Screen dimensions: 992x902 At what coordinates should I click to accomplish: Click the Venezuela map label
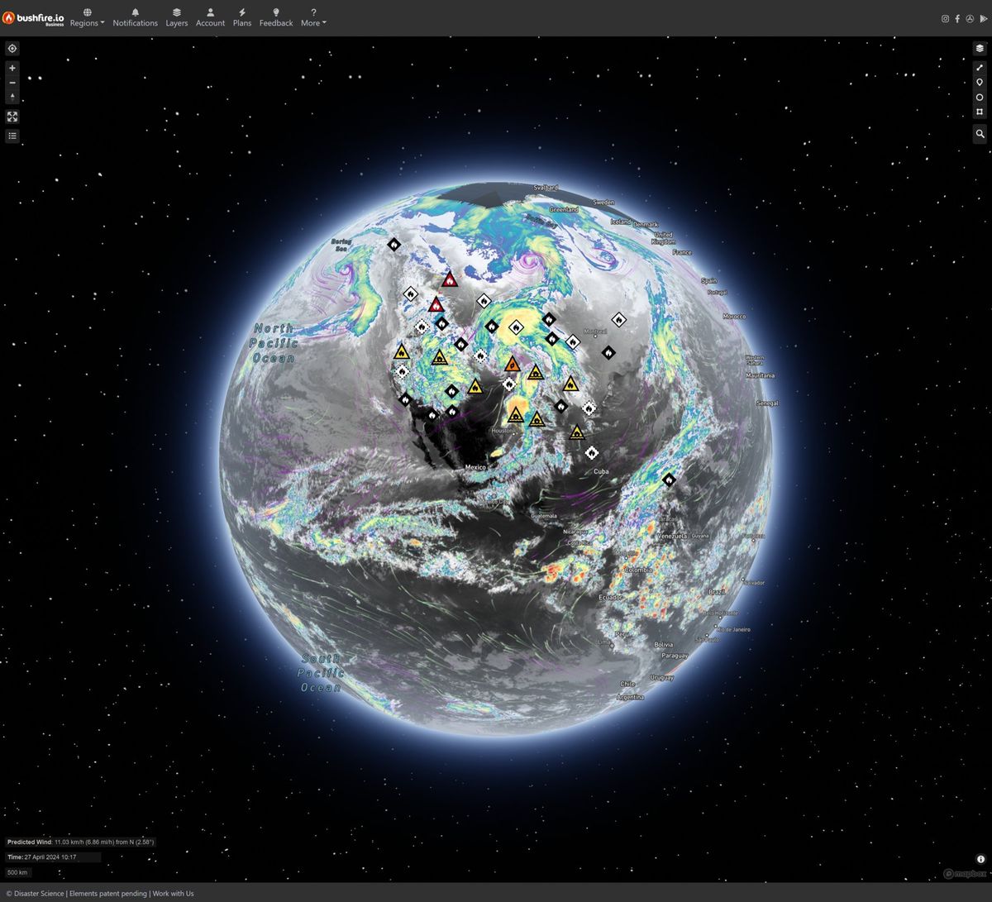[672, 536]
